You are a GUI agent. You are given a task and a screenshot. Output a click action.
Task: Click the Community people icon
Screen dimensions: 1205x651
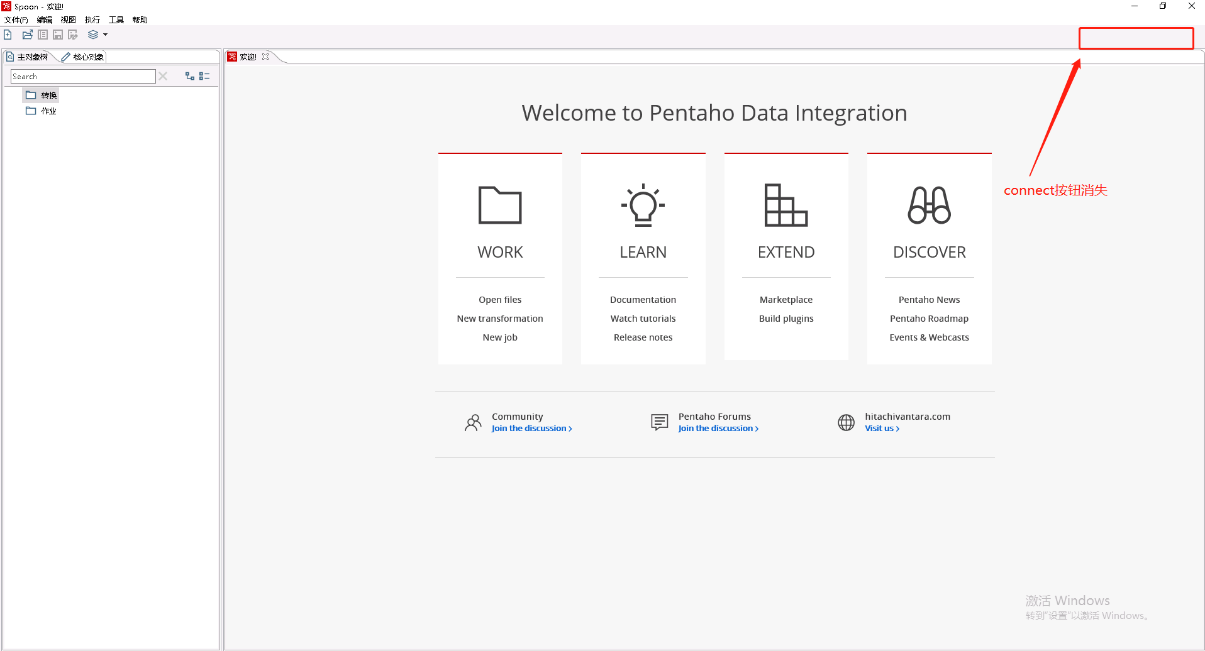473,422
